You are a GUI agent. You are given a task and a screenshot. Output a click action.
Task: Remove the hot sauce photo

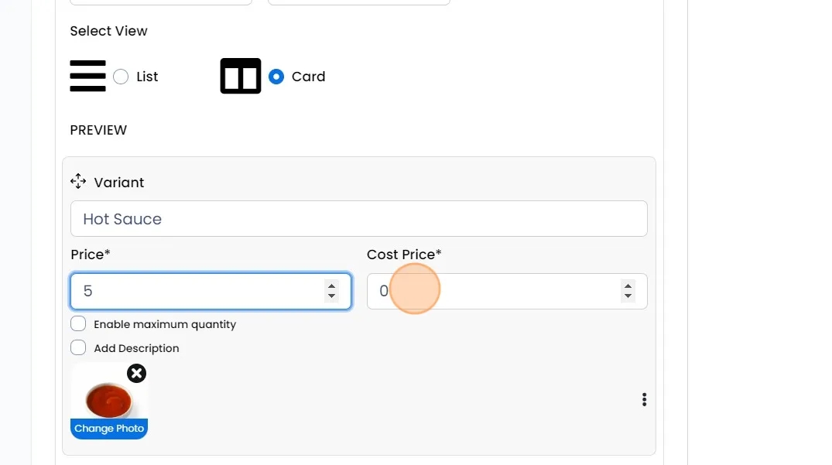click(x=136, y=374)
